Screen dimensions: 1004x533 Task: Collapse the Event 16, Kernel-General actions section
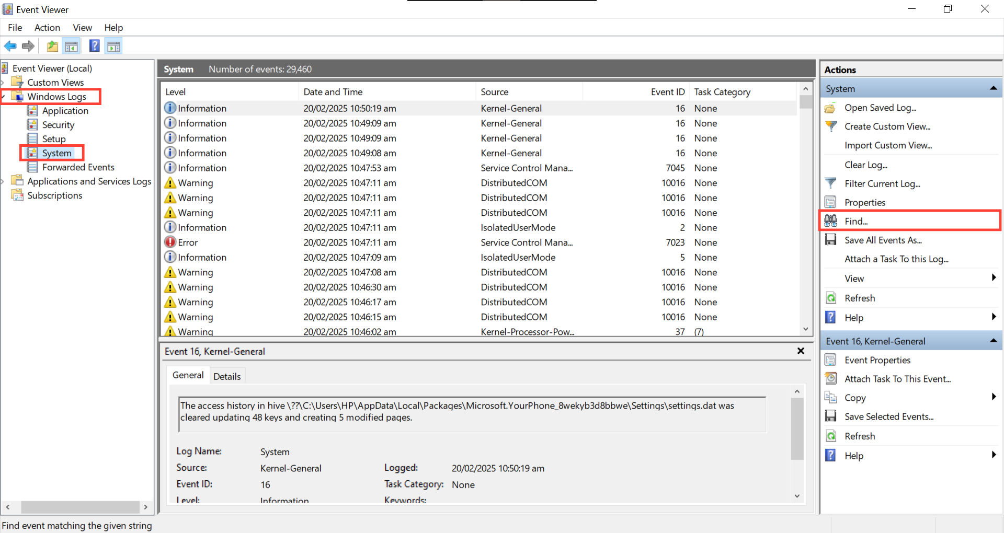[x=993, y=341]
